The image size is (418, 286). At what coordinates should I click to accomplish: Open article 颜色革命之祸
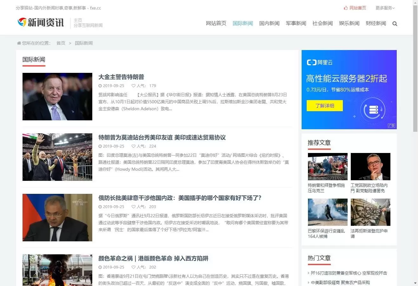153,258
